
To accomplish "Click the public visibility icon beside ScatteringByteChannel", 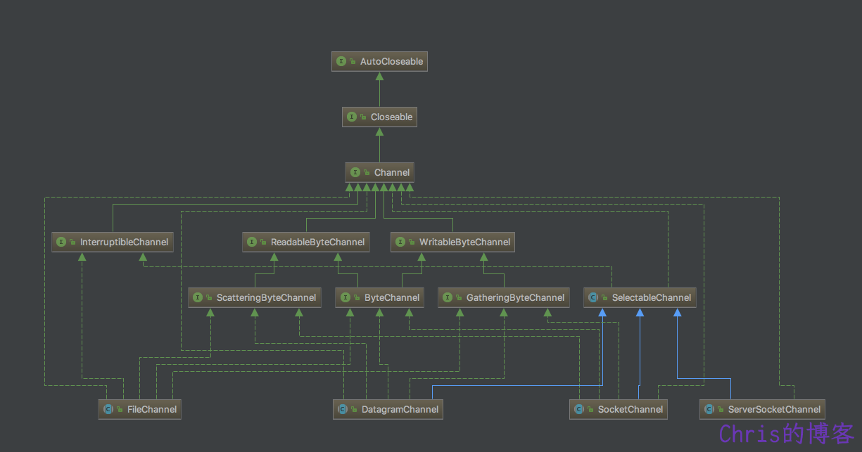I will 209,297.
